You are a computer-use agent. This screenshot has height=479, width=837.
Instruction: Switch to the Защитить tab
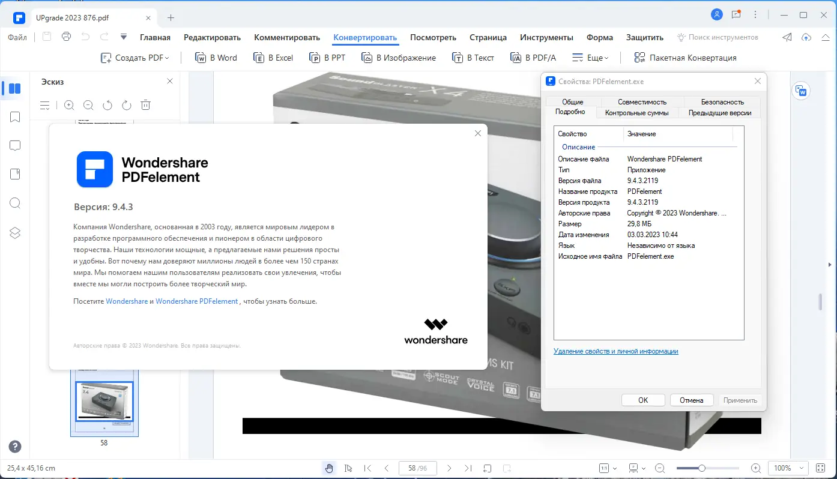[645, 37]
